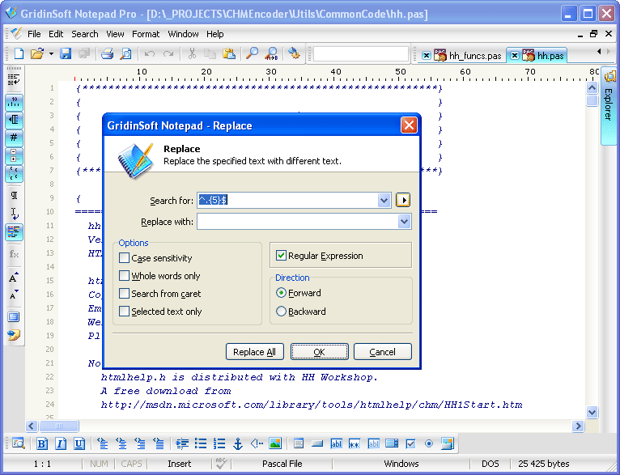Paste from clipboard using the toolbar icon

(x=229, y=53)
